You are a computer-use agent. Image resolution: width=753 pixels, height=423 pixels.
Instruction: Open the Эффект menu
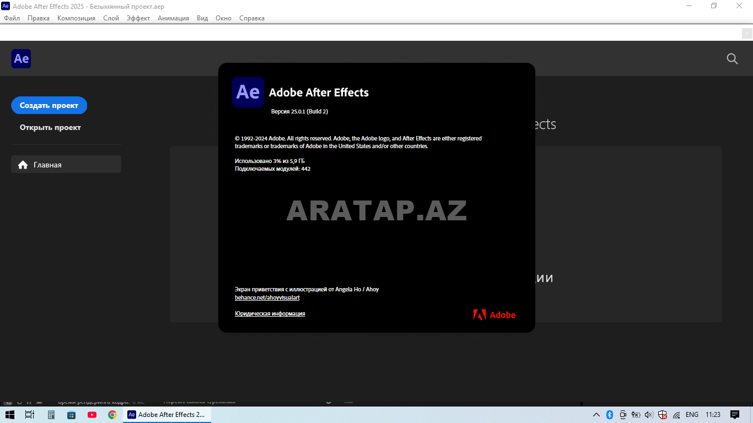[x=138, y=18]
